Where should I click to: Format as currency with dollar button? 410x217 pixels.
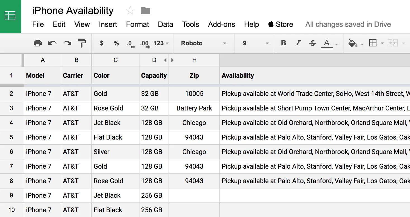point(102,43)
